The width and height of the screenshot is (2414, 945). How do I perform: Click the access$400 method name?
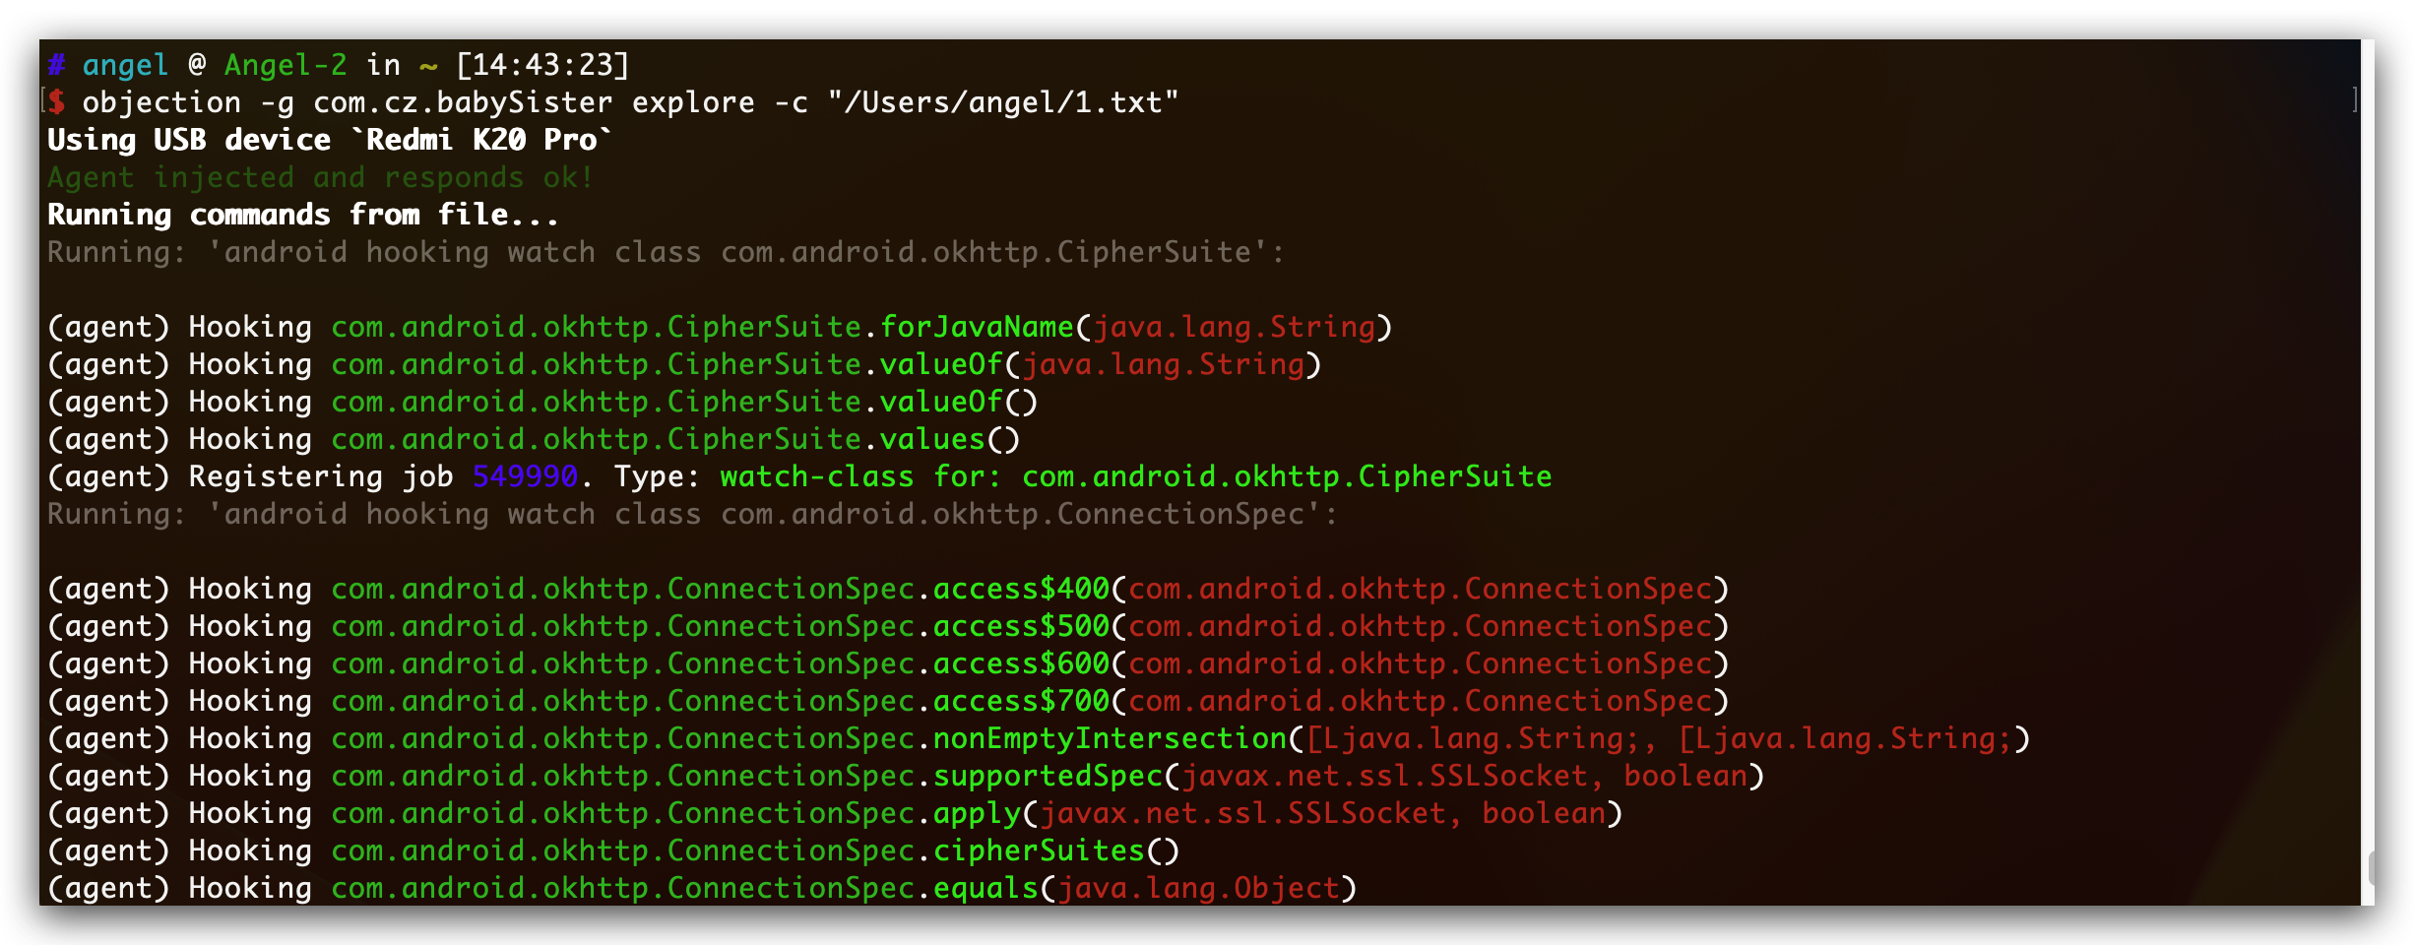coord(1022,589)
